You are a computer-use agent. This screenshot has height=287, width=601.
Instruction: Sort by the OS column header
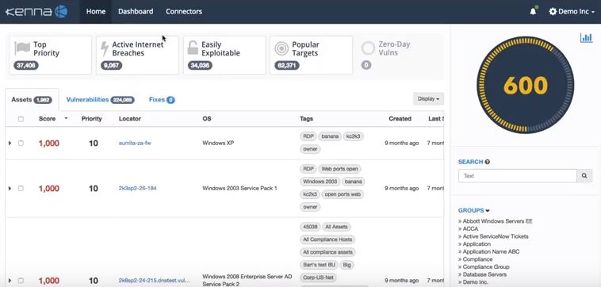[x=207, y=119]
